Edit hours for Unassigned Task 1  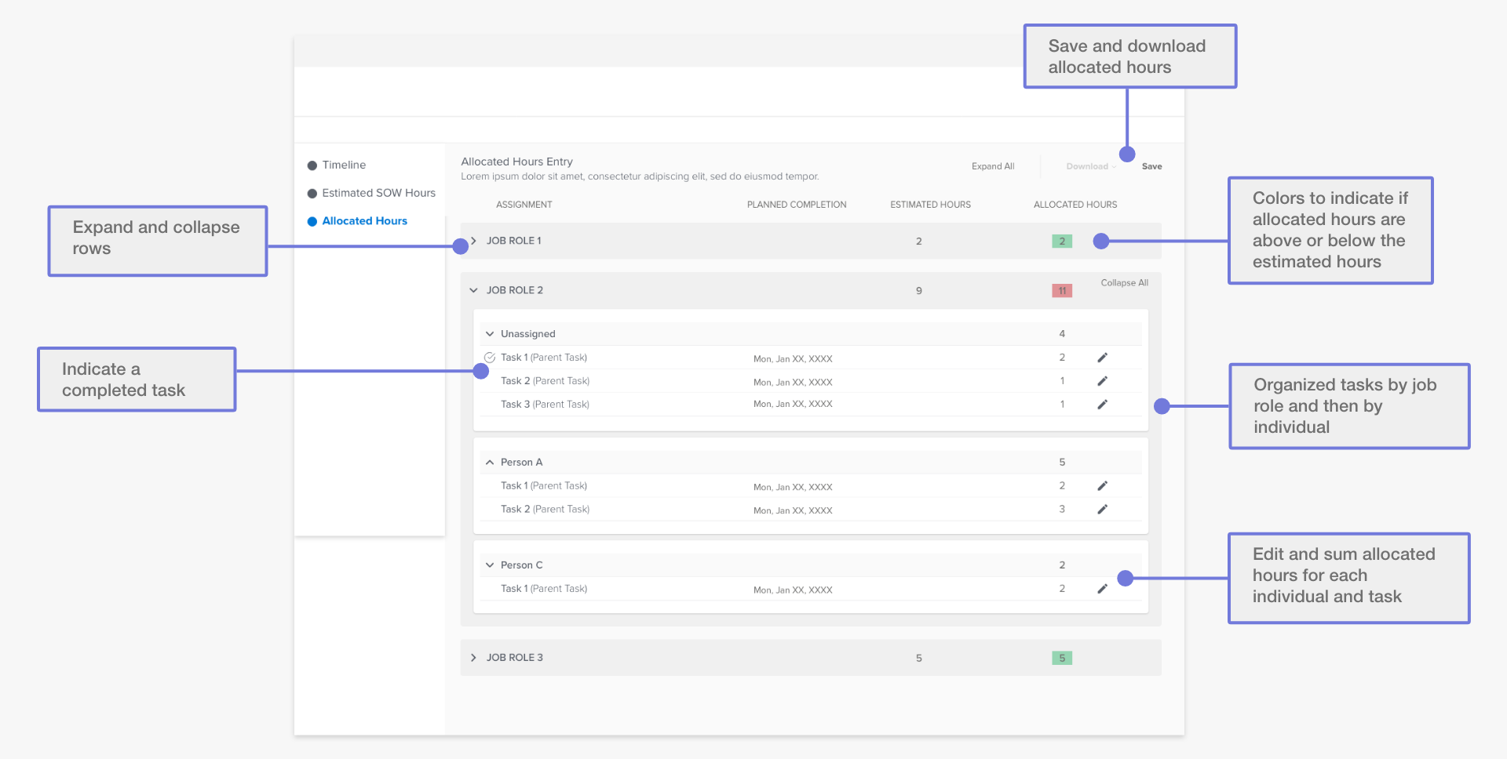click(1102, 358)
